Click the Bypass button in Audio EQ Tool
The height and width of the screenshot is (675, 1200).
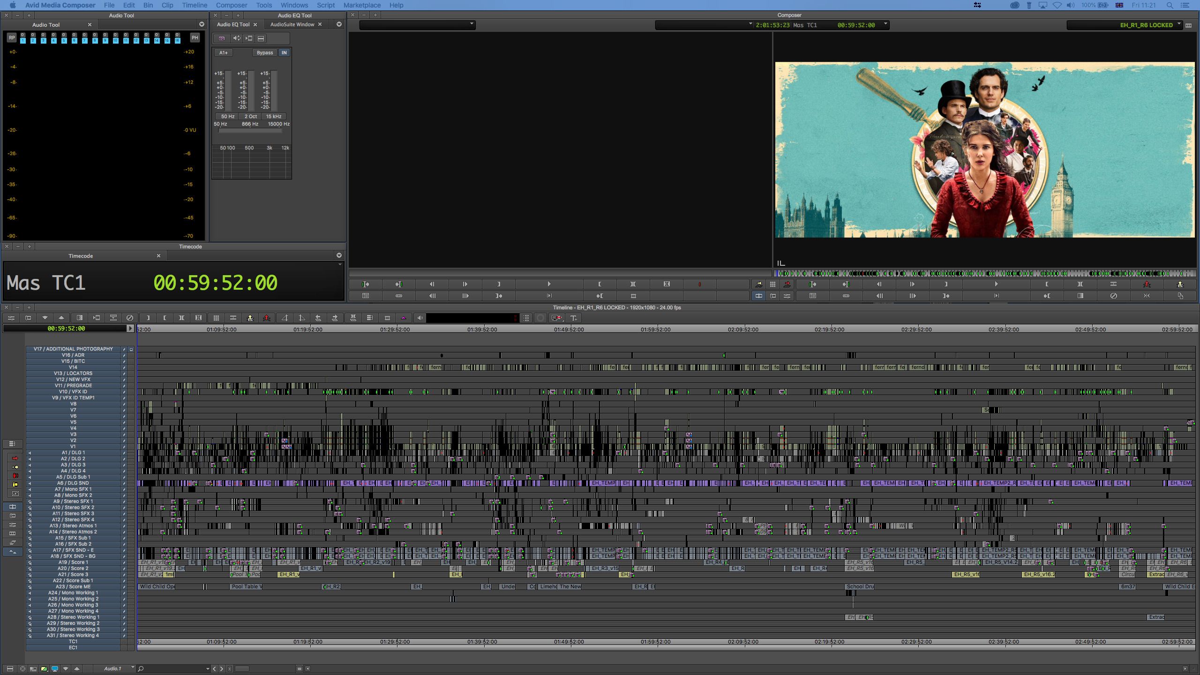[x=265, y=52]
